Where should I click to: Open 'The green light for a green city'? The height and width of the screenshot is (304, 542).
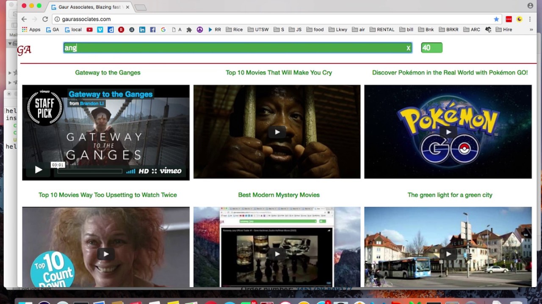coord(450,195)
